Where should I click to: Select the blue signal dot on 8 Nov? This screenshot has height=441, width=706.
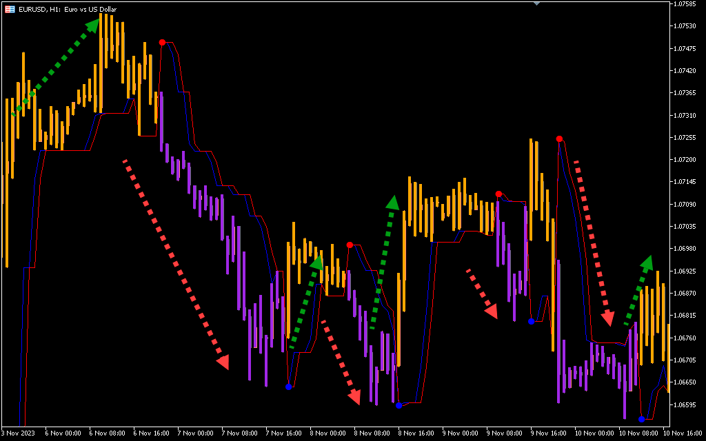[399, 405]
